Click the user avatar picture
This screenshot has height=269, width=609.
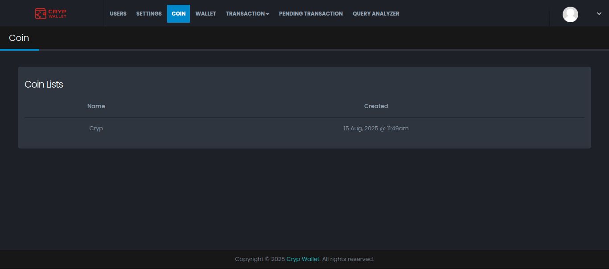tap(570, 14)
